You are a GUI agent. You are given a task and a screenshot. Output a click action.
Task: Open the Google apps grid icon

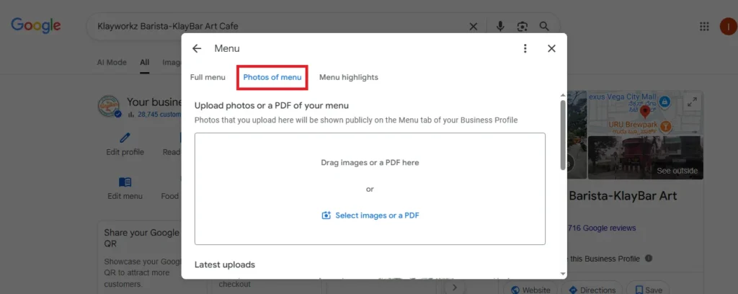point(704,27)
